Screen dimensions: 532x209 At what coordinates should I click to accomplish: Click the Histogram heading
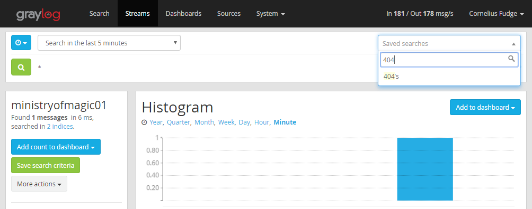click(x=178, y=108)
